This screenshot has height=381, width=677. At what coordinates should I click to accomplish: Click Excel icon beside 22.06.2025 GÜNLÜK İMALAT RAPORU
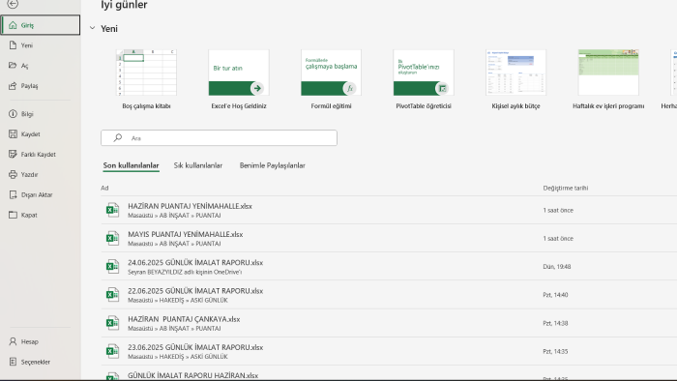(x=112, y=295)
